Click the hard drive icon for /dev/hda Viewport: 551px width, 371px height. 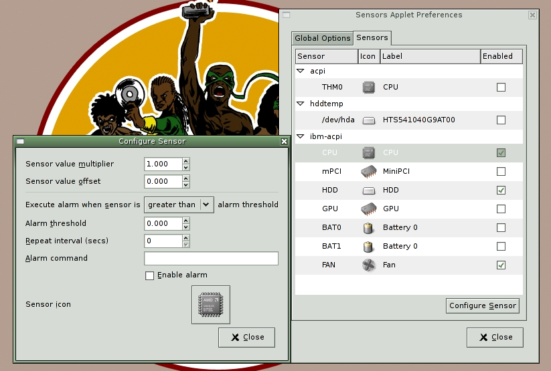368,120
